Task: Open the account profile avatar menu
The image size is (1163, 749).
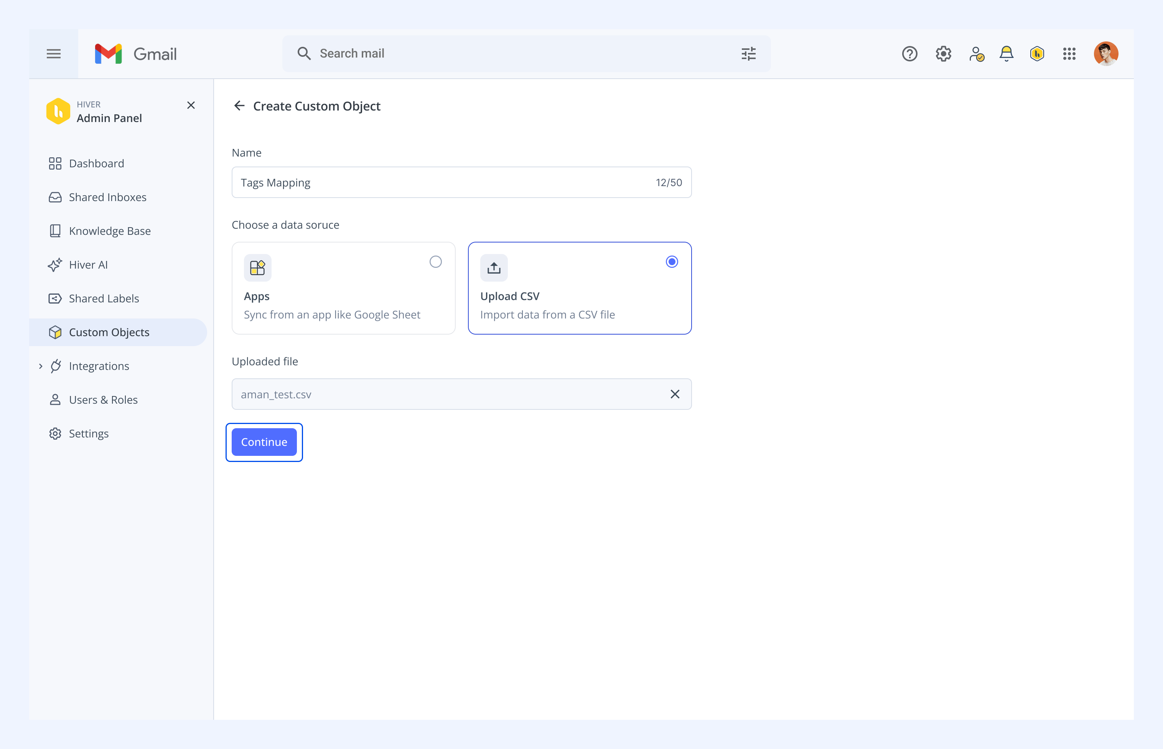Action: [1105, 53]
